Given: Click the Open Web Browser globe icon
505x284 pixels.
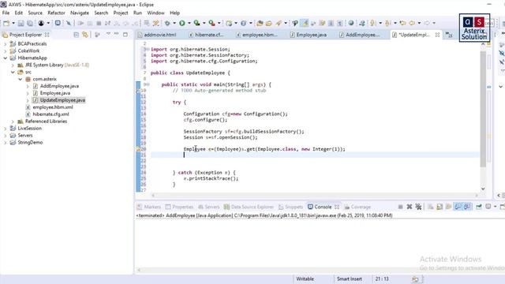Looking at the screenshot, I should [351, 23].
